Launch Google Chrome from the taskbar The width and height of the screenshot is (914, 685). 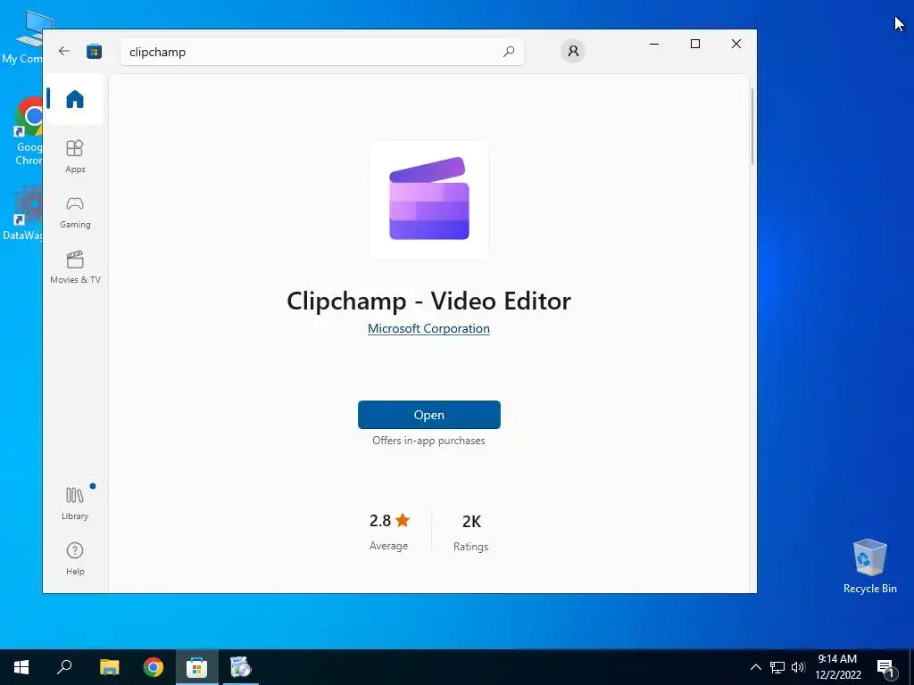[x=154, y=667]
